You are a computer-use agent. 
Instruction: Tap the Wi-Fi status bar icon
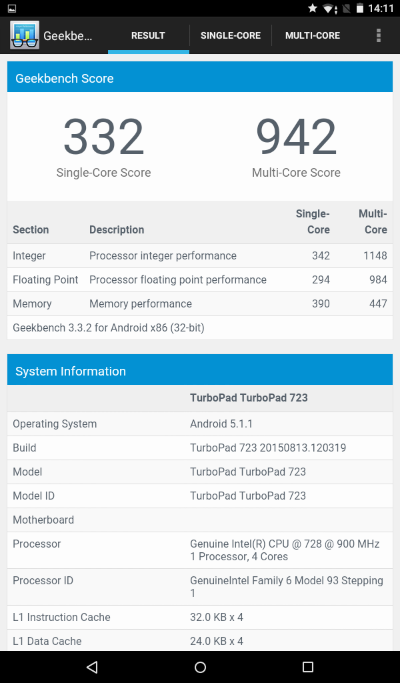point(329,9)
